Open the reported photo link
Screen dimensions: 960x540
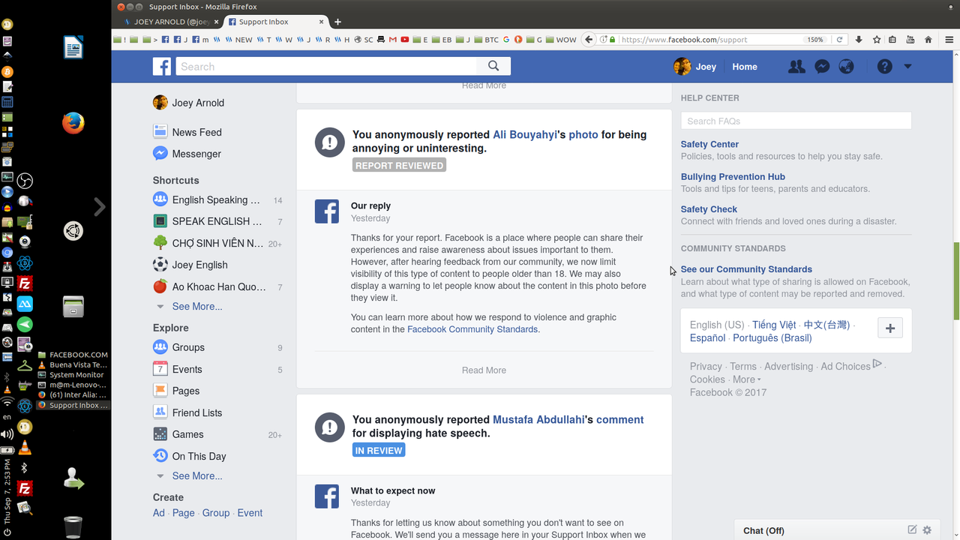[583, 135]
